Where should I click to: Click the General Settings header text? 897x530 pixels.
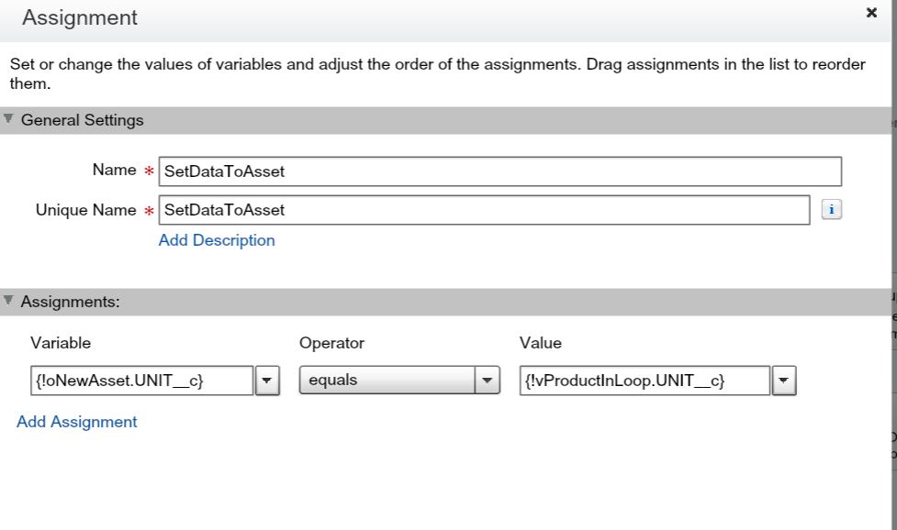pos(82,120)
